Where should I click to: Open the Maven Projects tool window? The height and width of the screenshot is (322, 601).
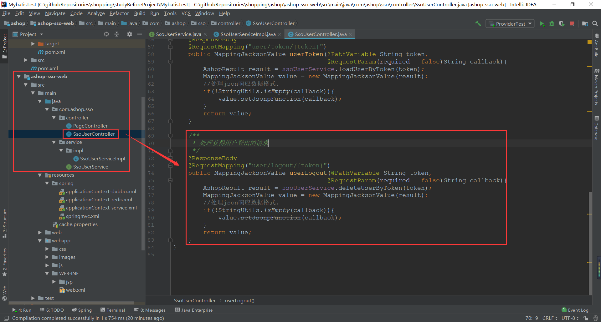point(597,87)
